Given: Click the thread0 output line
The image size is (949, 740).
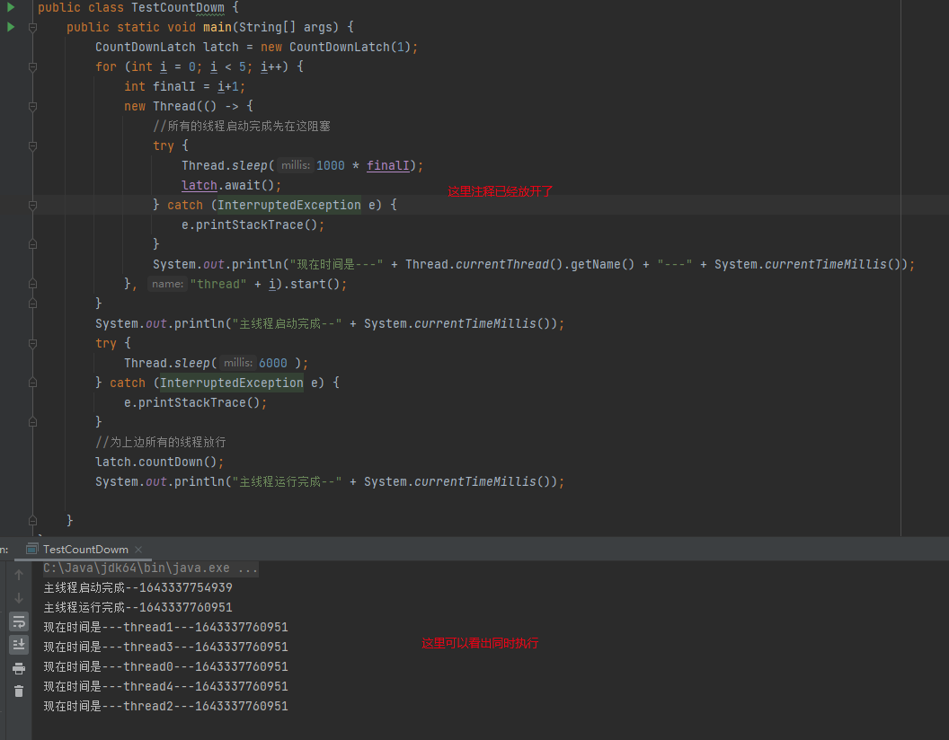Looking at the screenshot, I should click(166, 666).
